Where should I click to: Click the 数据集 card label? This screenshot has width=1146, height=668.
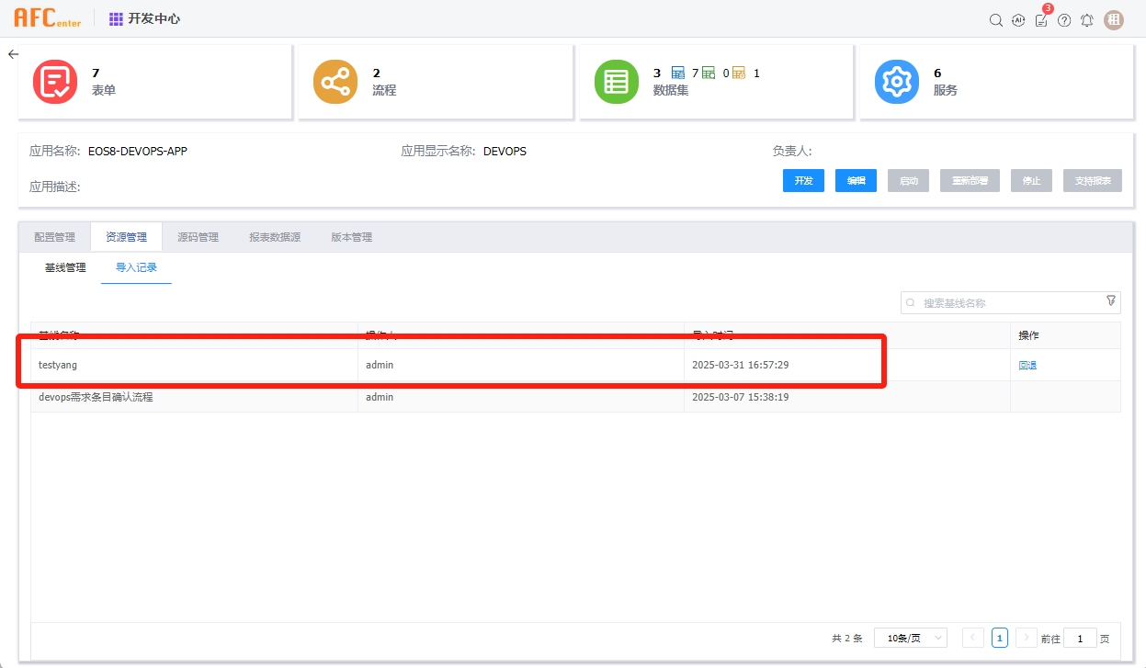671,90
